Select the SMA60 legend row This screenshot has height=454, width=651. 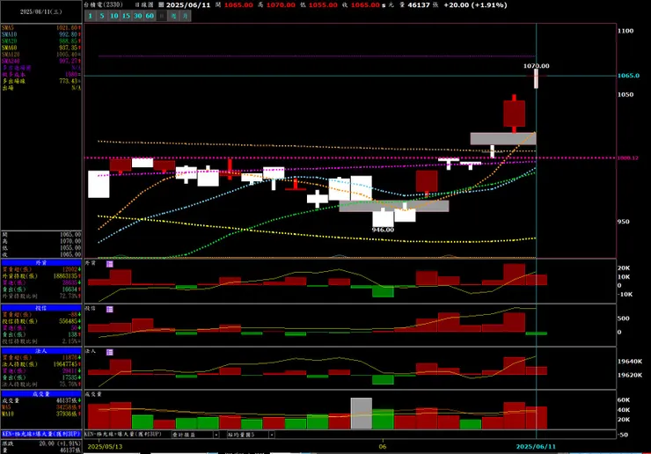41,48
